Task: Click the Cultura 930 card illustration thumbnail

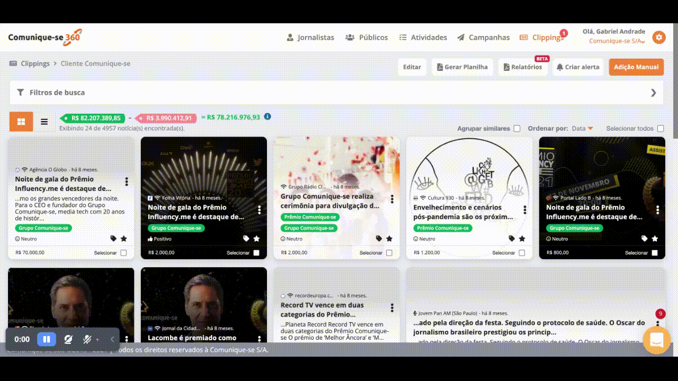Action: tap(469, 165)
